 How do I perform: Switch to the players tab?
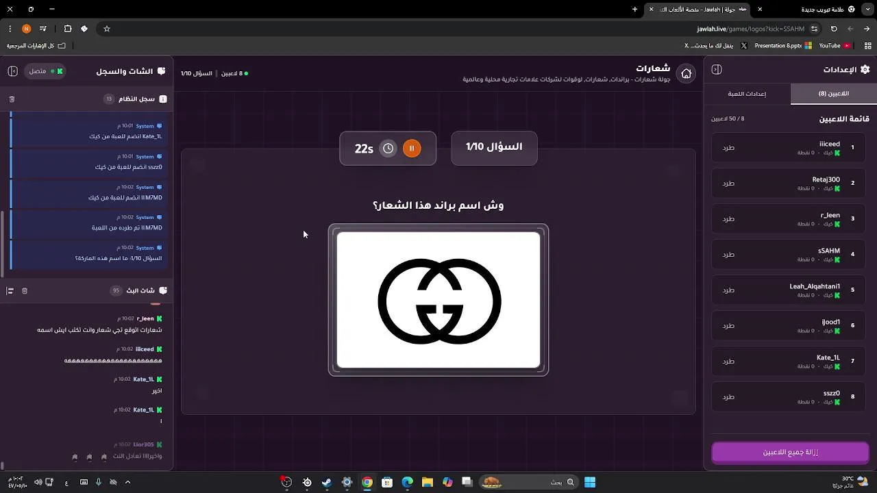pos(833,94)
